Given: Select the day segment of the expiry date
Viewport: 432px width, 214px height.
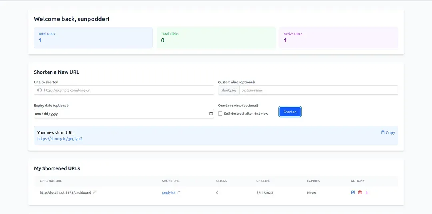Looking at the screenshot, I should pos(46,114).
